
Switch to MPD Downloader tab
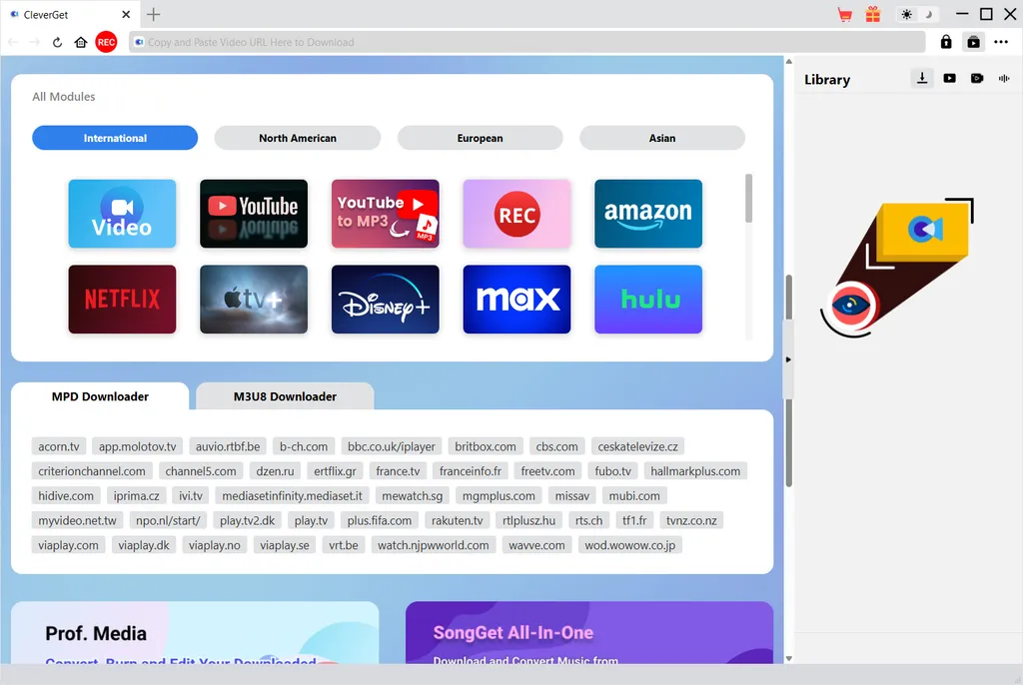coord(100,396)
